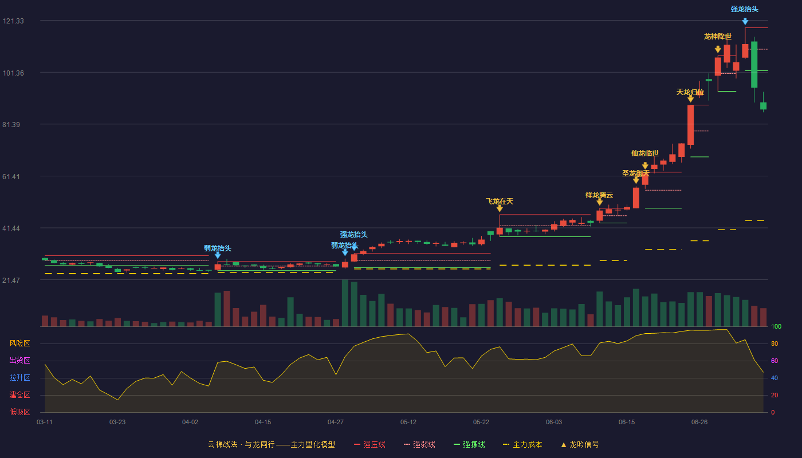The image size is (802, 458).
Task: Click the arrow marker under 仙龙临世
Action: [645, 166]
